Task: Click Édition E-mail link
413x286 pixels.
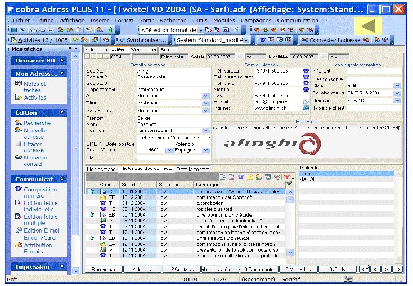Action: point(42,230)
